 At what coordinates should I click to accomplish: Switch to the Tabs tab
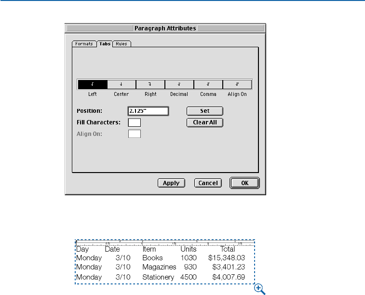point(105,44)
